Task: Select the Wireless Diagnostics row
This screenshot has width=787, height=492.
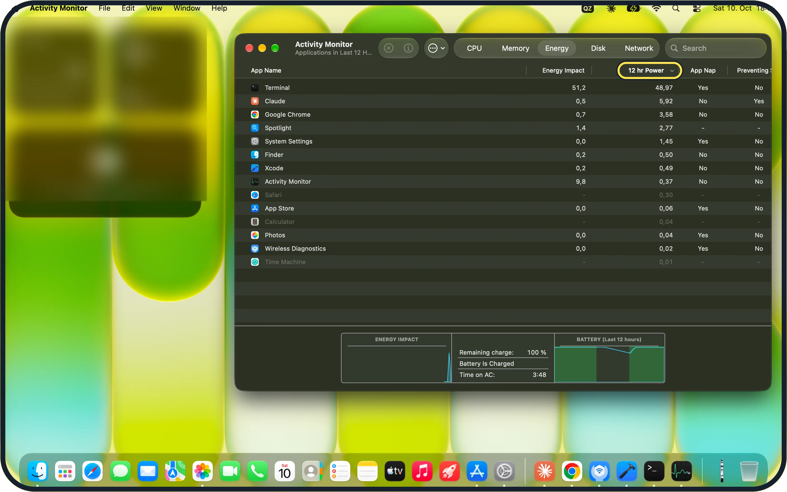Action: tap(503, 249)
